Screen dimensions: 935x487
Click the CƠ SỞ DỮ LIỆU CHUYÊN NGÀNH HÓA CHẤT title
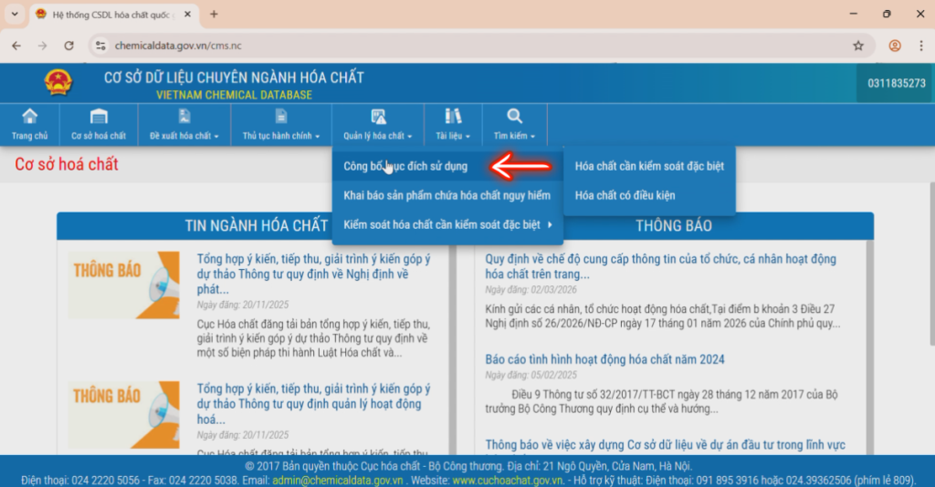pos(234,78)
